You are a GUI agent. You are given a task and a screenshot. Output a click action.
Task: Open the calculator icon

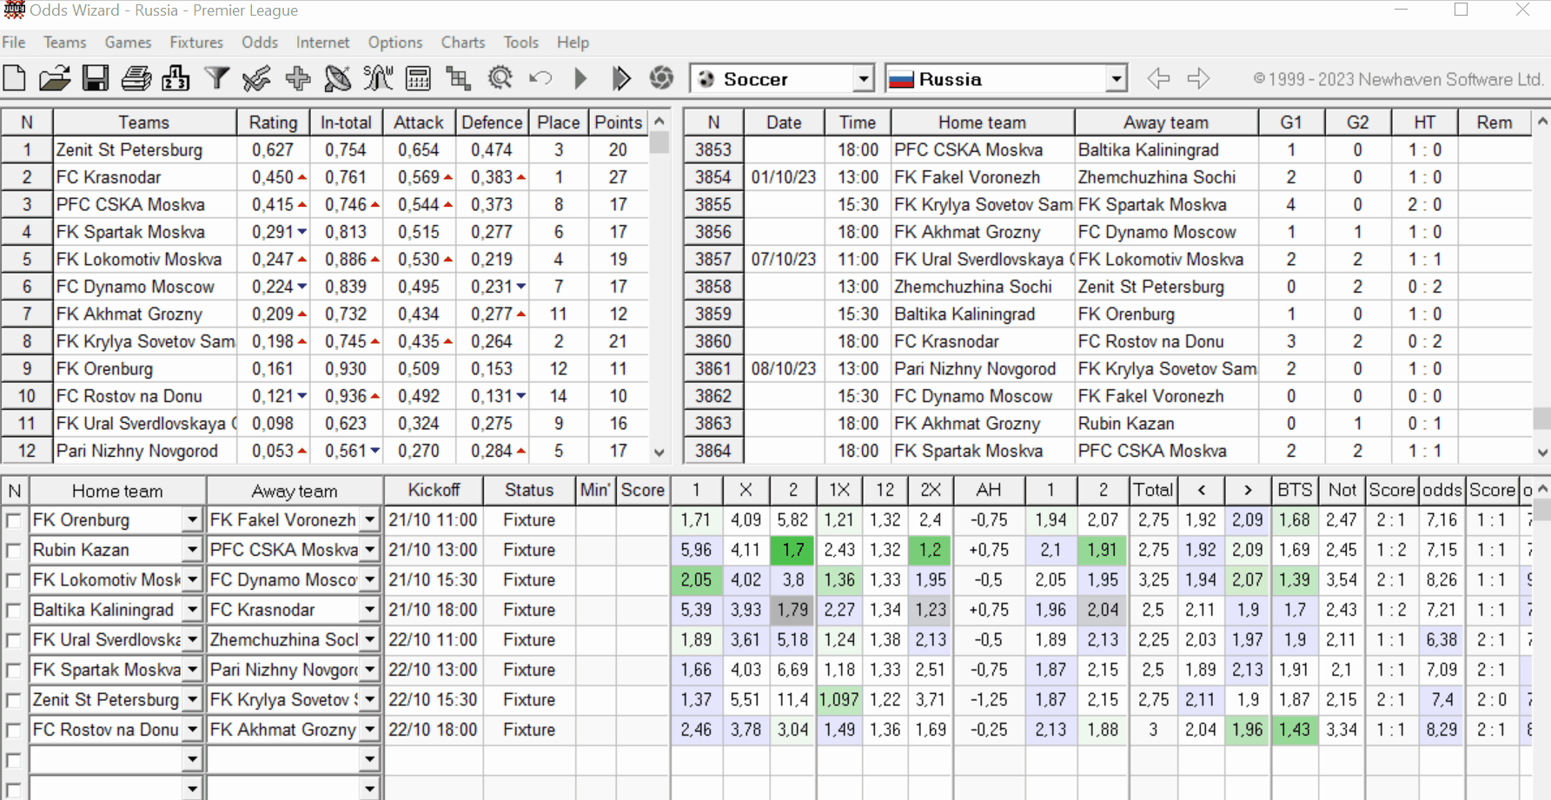(x=418, y=79)
